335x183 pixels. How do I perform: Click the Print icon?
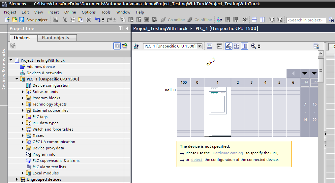click(x=55, y=20)
